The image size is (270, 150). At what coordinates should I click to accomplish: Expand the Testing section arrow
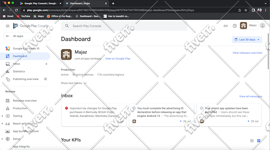[x=2, y=116]
